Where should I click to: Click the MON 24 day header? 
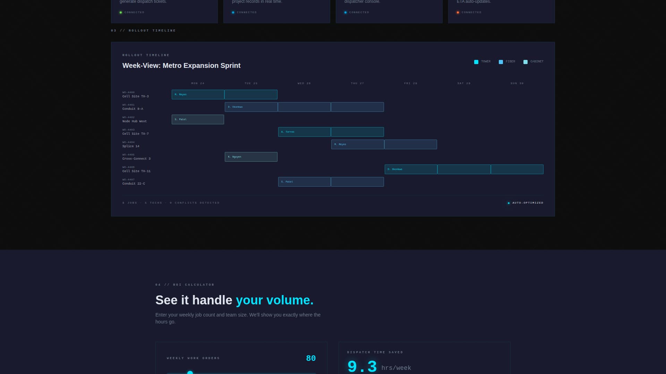tap(198, 83)
